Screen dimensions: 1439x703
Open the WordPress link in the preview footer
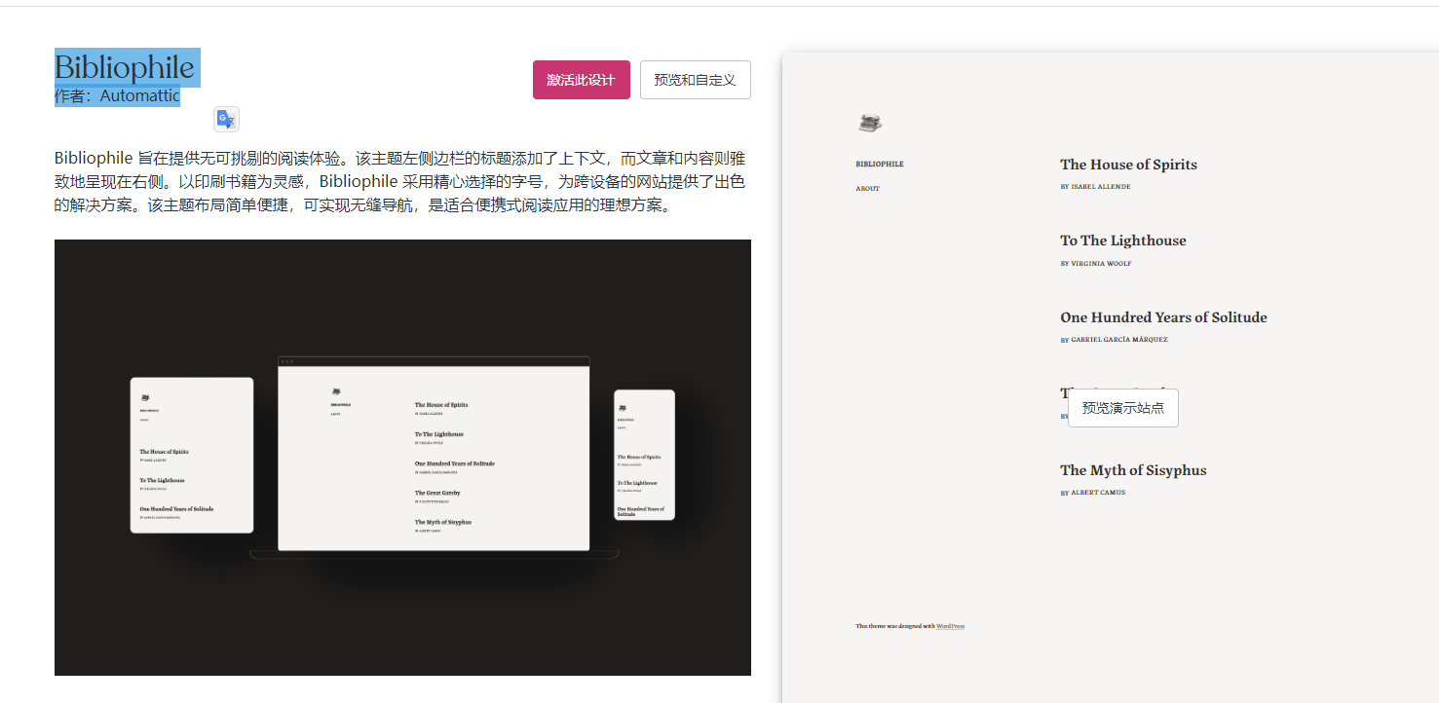(950, 626)
